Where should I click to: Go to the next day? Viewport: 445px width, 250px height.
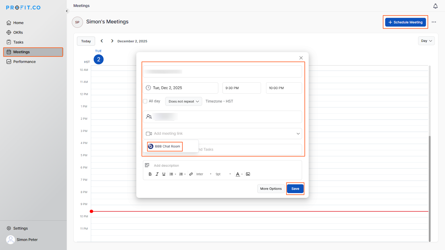click(112, 41)
